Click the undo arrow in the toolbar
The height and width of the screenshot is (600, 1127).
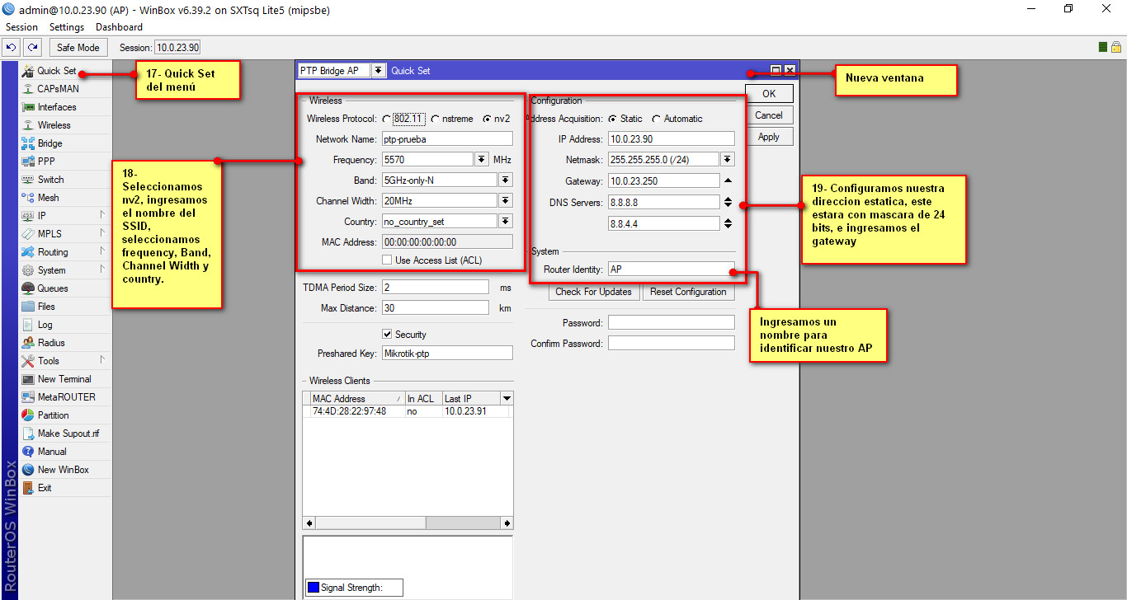12,48
